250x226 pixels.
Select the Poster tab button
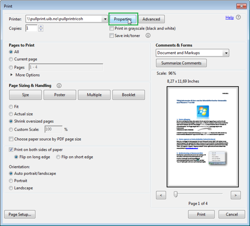click(x=60, y=95)
